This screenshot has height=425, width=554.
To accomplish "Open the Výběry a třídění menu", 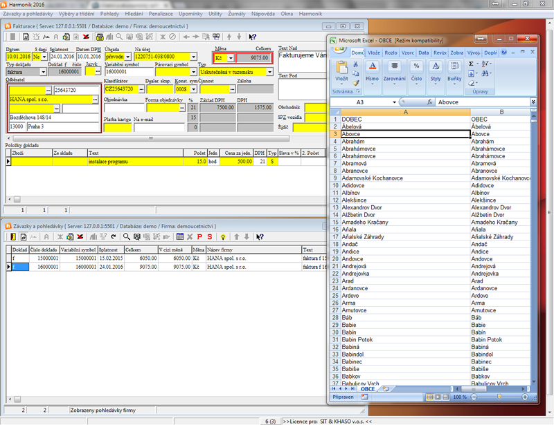I will [76, 14].
